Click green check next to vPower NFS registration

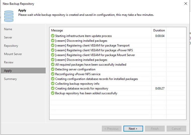[x=53, y=50]
